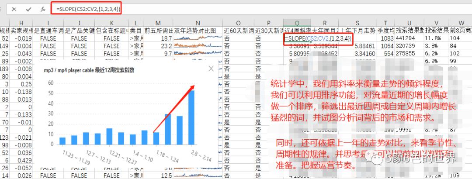Select column O header

click(x=238, y=23)
